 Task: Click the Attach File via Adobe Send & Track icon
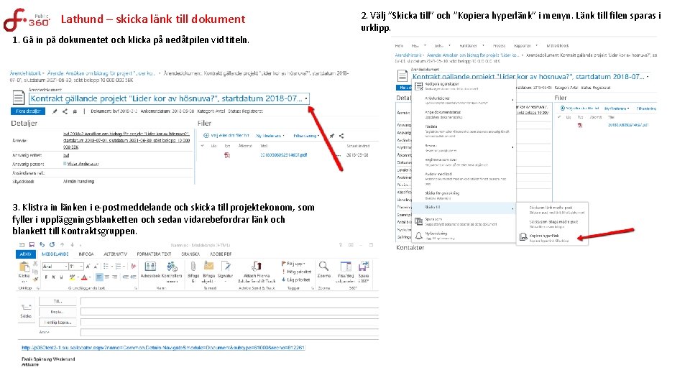pos(257,266)
